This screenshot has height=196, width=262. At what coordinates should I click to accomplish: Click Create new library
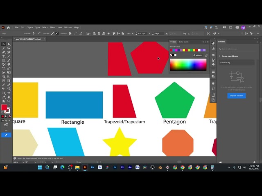coord(228,56)
